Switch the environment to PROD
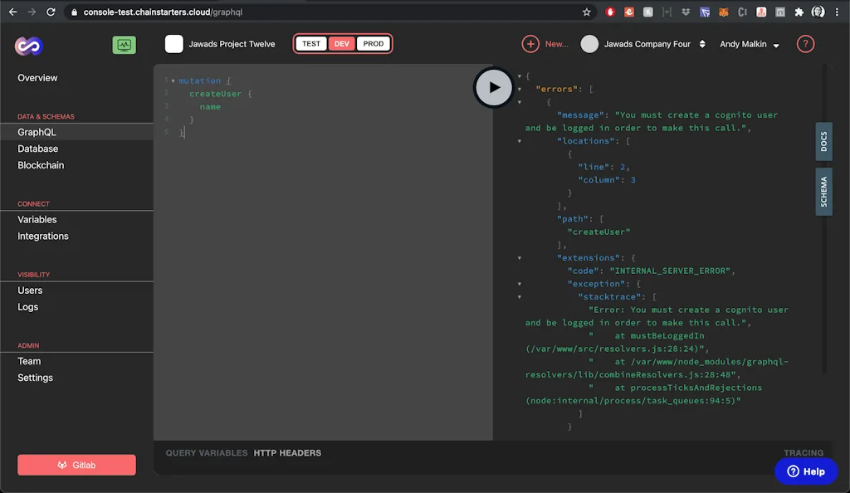This screenshot has height=493, width=850. (372, 43)
